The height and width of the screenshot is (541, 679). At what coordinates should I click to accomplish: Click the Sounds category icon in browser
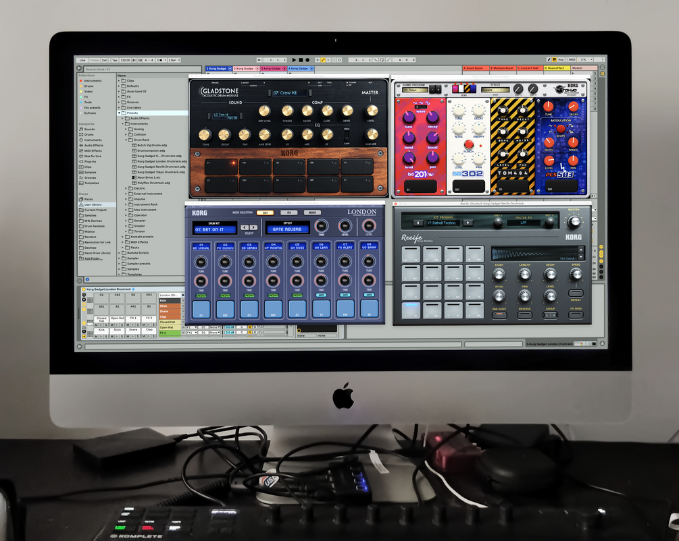81,130
